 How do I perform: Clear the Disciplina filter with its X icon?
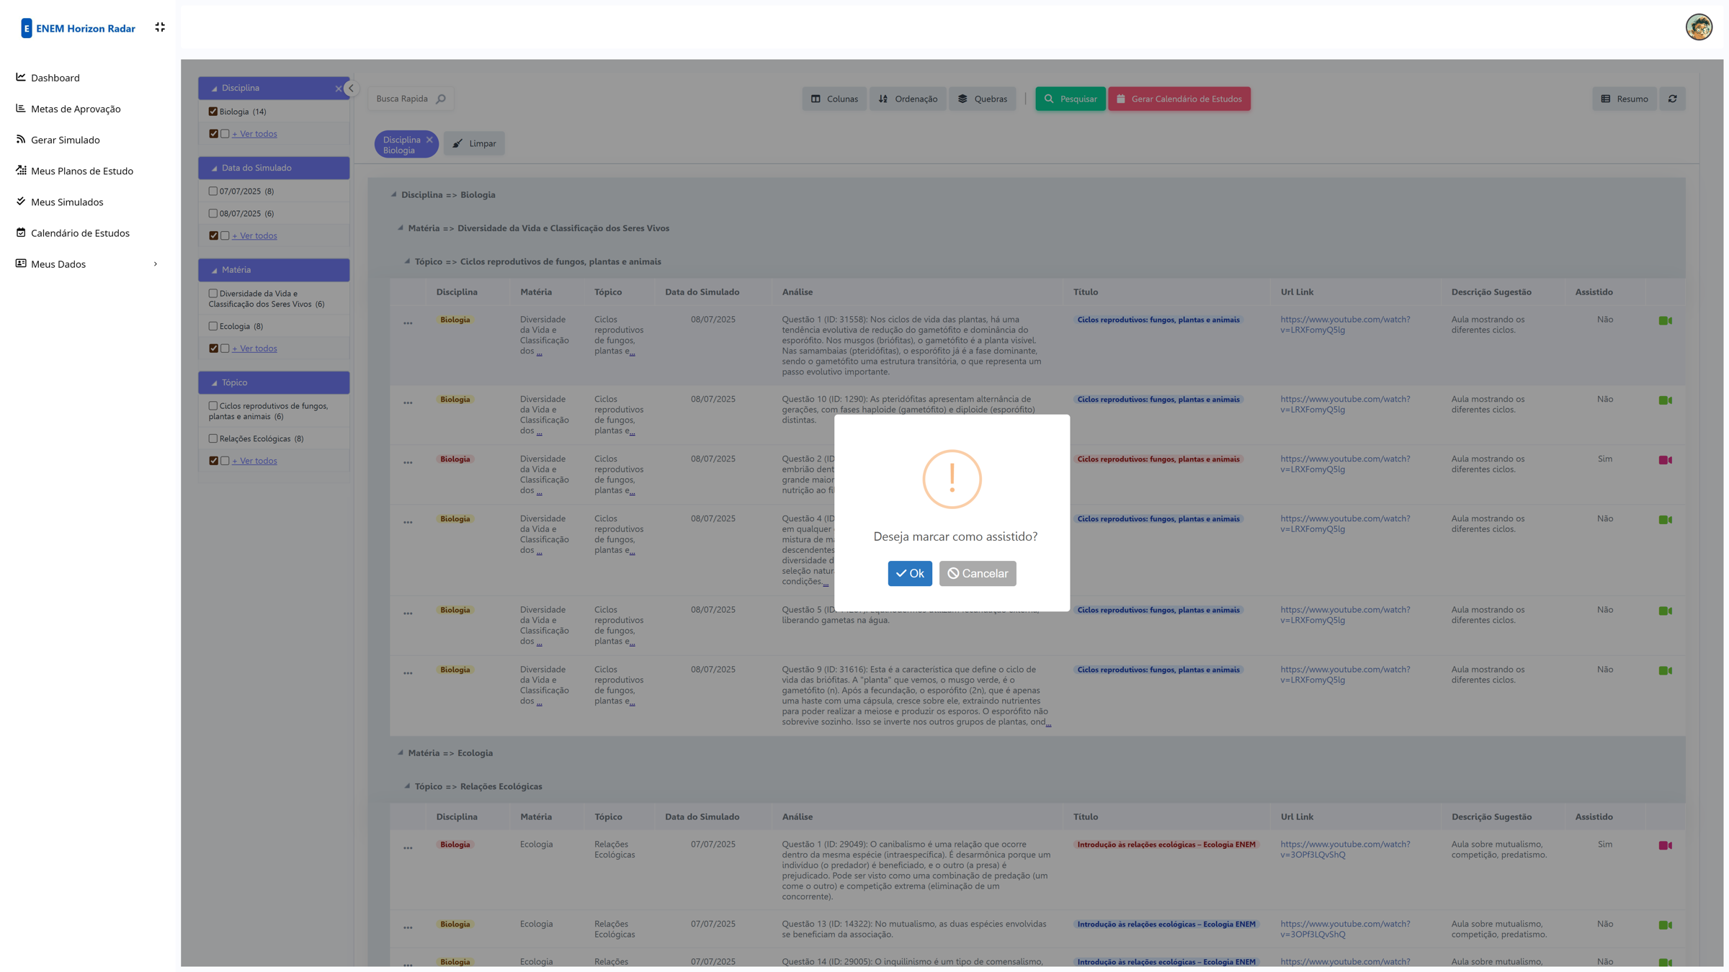coord(339,89)
